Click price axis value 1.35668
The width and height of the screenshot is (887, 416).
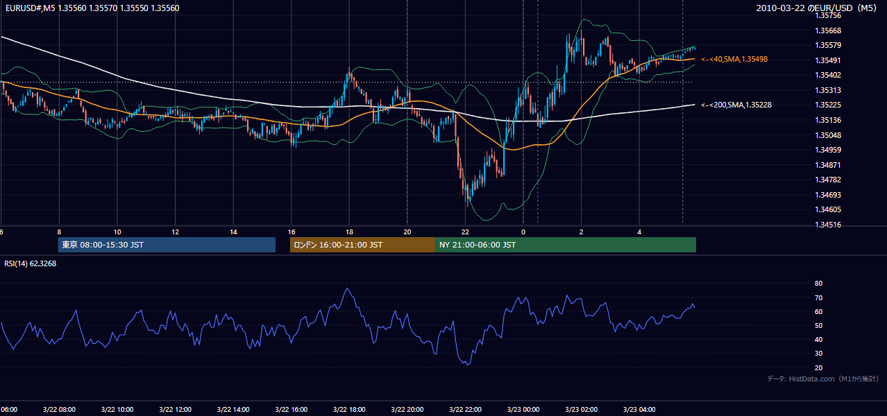tap(827, 31)
